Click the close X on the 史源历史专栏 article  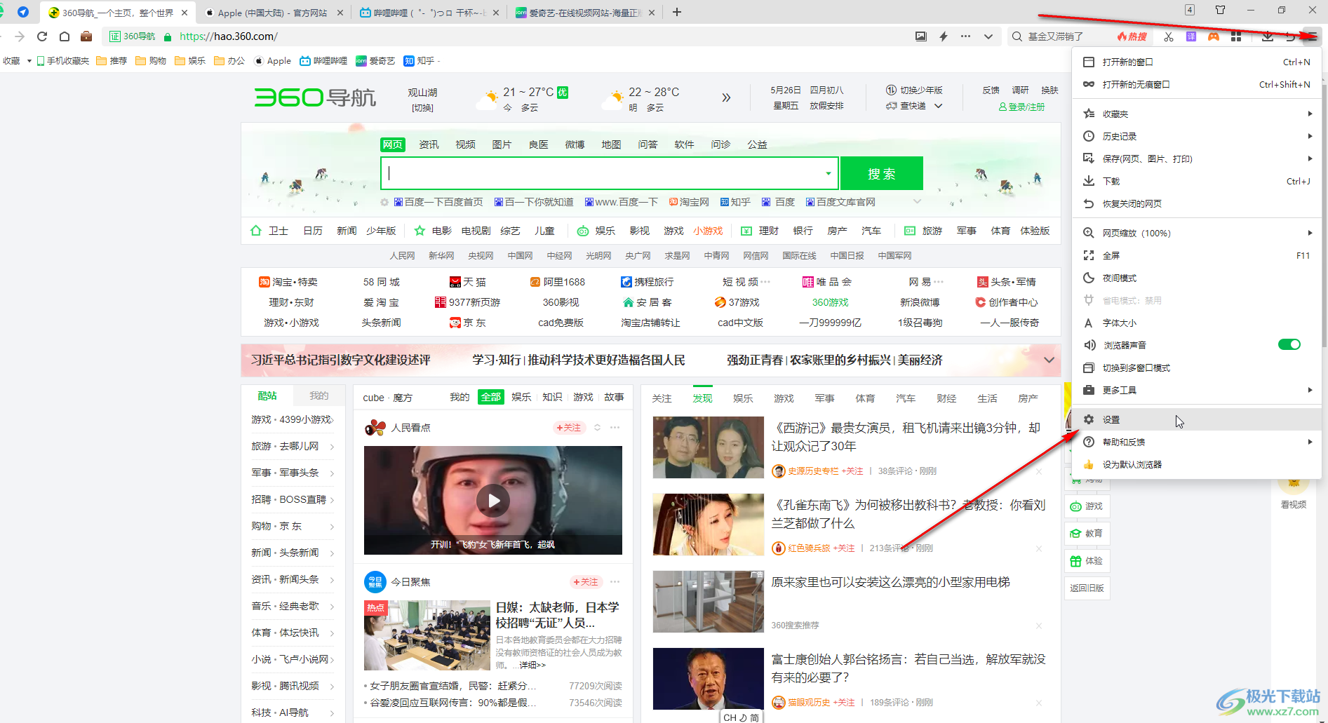(x=1039, y=471)
